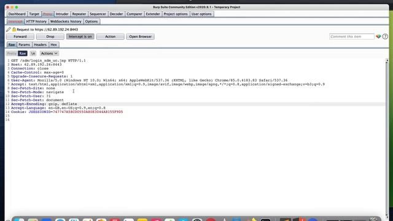
Task: Select the Raw editor mode toggle
Action: pos(23,53)
